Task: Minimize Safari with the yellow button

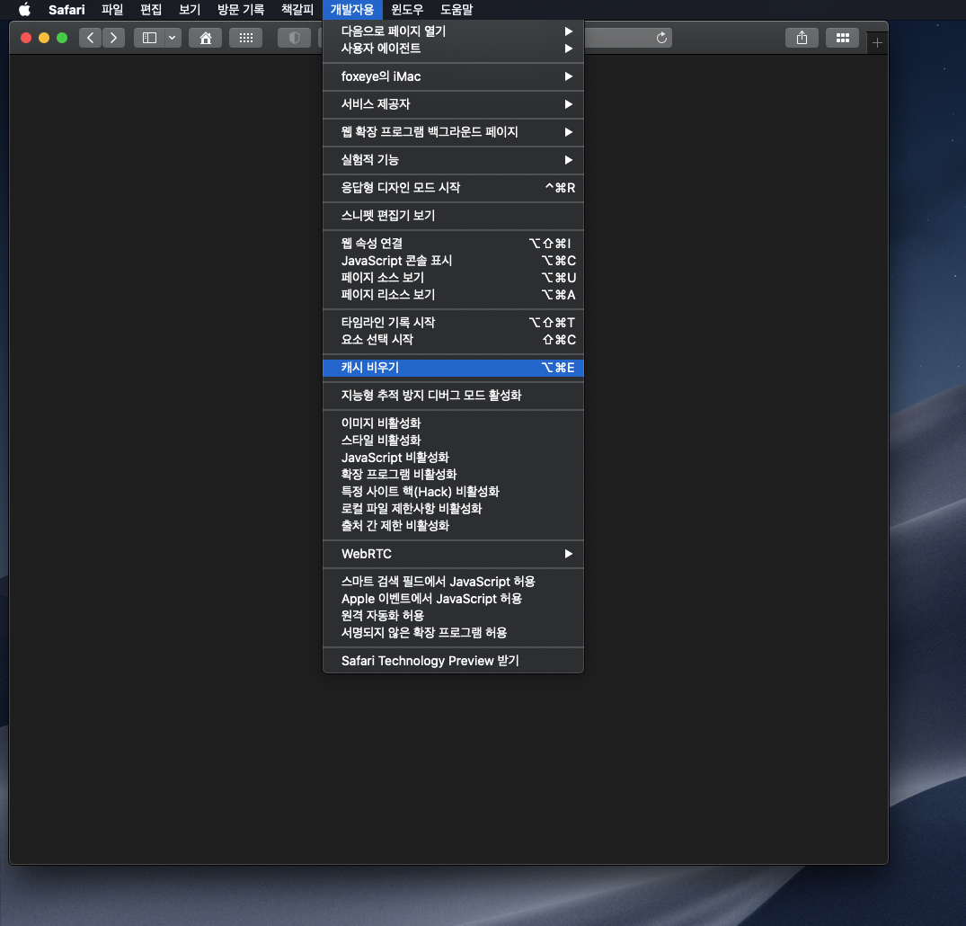Action: point(44,38)
